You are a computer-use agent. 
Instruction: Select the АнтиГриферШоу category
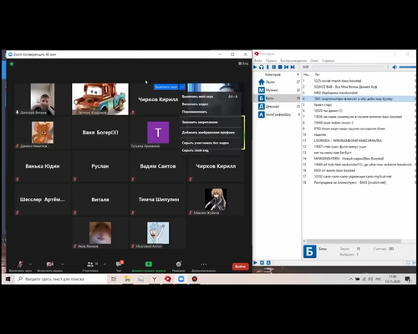point(278,114)
